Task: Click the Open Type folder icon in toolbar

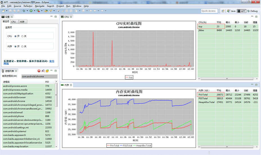Action: 46,11
